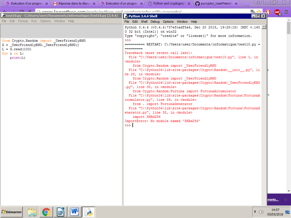Close the Python 3.4.4 Shell window
Image resolution: width=291 pixels, height=218 pixels.
(263, 16)
